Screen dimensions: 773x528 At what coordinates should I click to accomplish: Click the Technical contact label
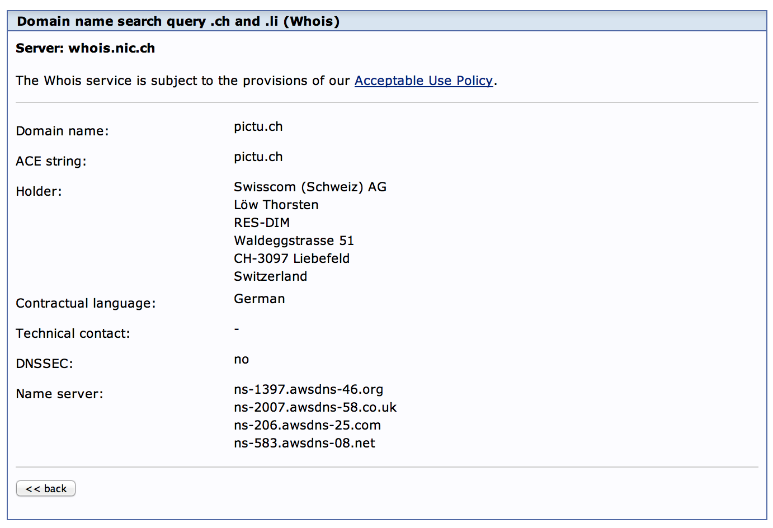[73, 333]
